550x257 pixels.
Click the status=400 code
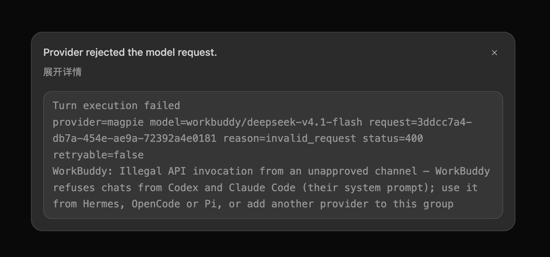(393, 139)
